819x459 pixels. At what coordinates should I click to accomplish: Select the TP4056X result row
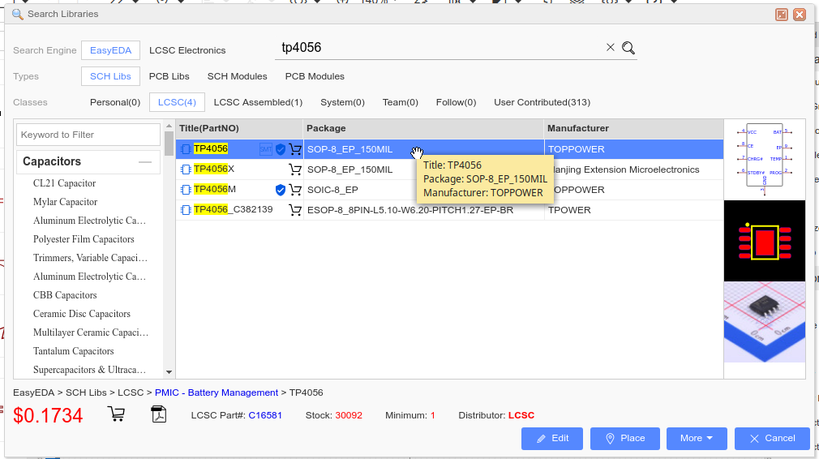tap(449, 169)
